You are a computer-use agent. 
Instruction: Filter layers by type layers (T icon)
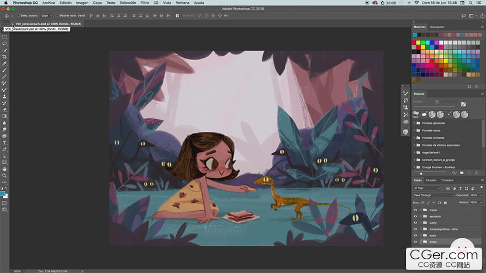[x=460, y=188]
